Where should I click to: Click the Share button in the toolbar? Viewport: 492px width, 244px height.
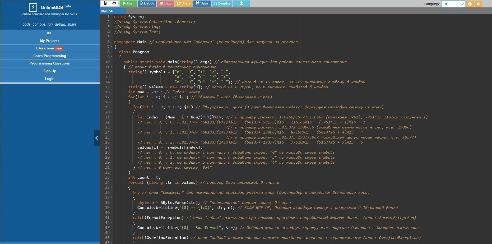184,3
